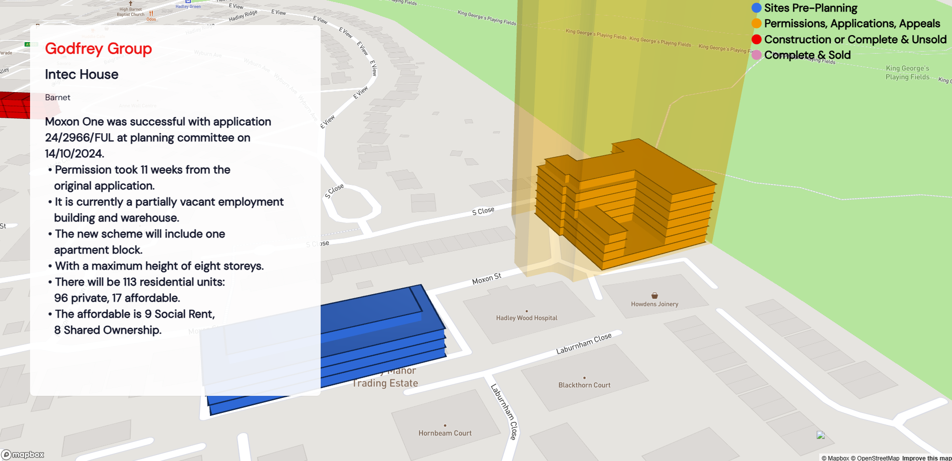Screen dimensions: 952x461
Task: Click the orange Permissions, Applications, Appeals dot
Action: click(757, 24)
